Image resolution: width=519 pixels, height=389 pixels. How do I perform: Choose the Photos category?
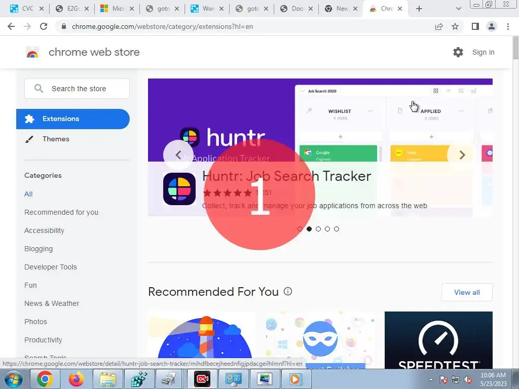coord(36,322)
